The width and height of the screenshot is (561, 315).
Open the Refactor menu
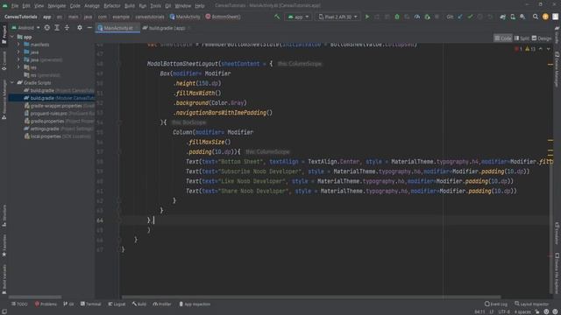112,6
